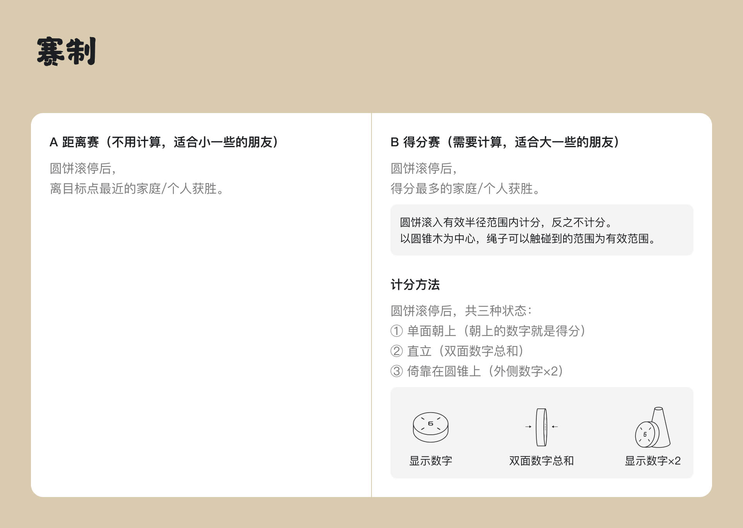Image resolution: width=743 pixels, height=528 pixels.
Task: Click the right arrow beside upright disc
Action: click(555, 427)
